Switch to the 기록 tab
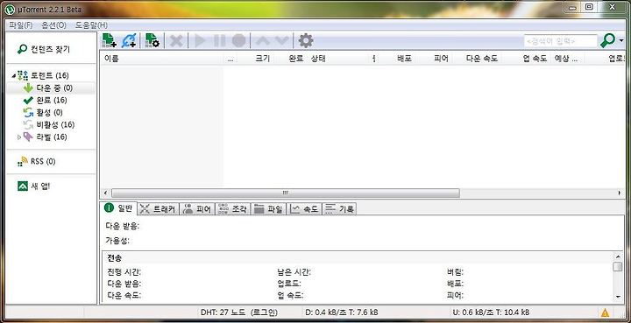This screenshot has height=323, width=631. 339,209
